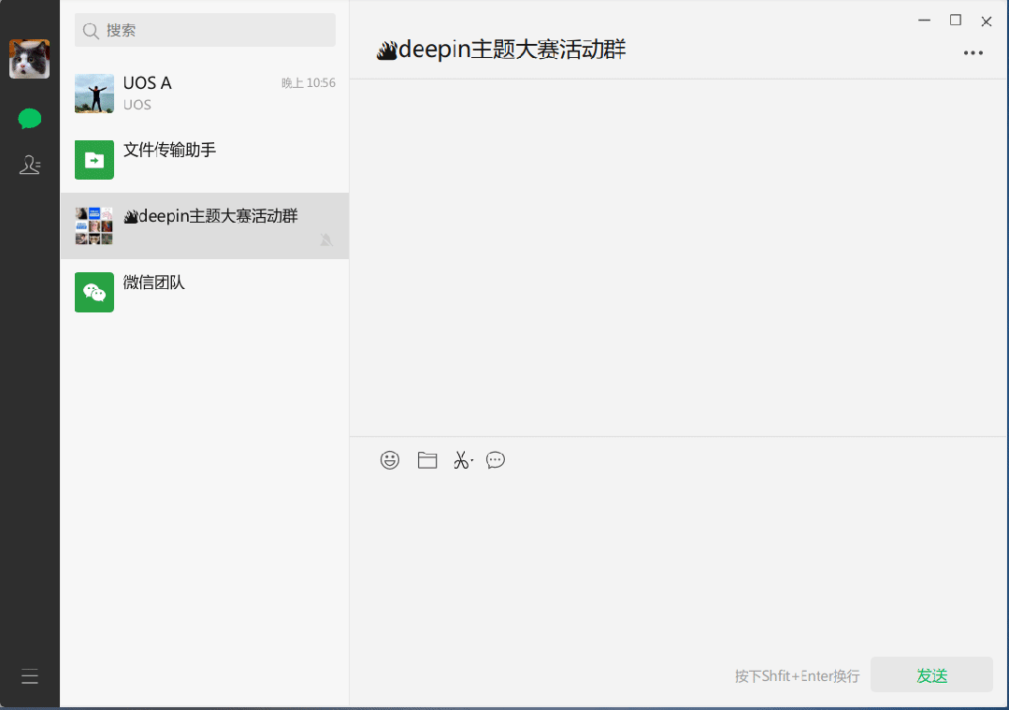Click deepin主题大赛活动群 chat title

click(500, 50)
